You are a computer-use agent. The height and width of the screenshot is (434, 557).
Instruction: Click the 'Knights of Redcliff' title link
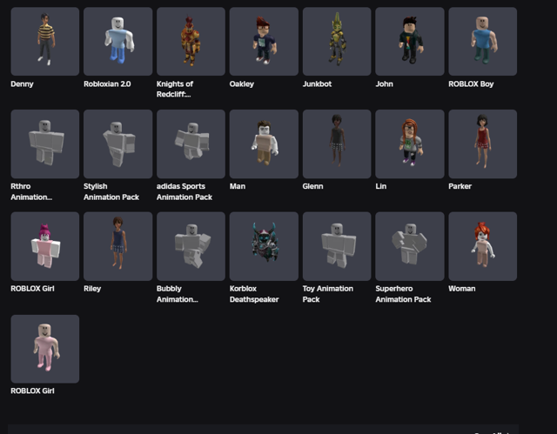[x=175, y=89]
